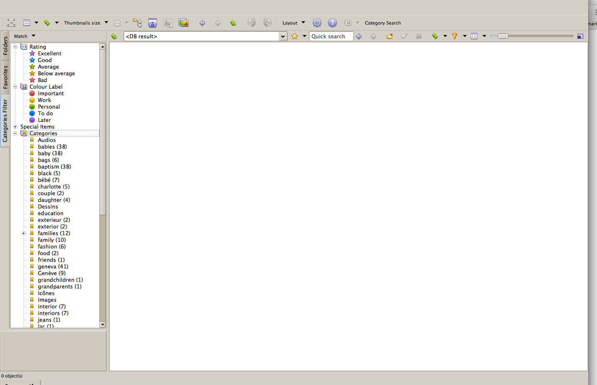Open the DB result path dropdown arrow

[x=283, y=36]
